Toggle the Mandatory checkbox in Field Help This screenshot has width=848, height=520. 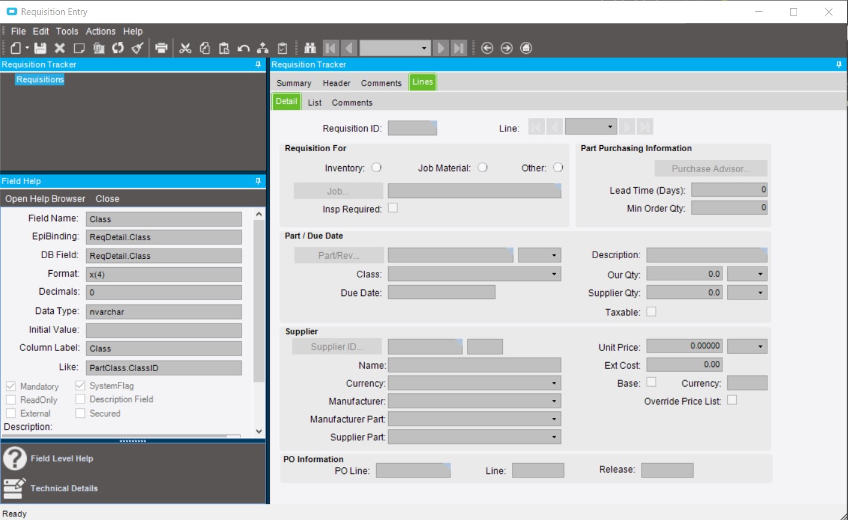[11, 386]
